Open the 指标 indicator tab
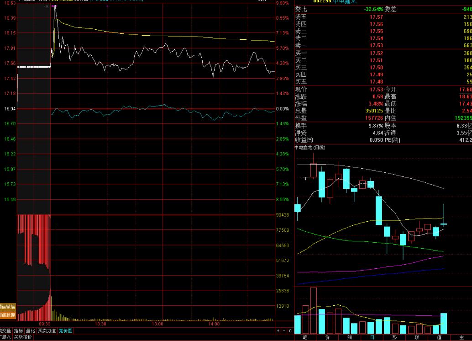 (x=18, y=331)
